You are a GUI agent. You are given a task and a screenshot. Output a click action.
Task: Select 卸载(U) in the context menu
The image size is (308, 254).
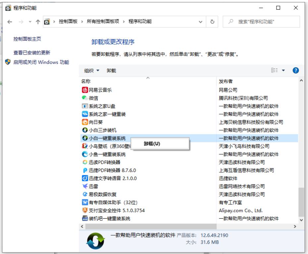coord(160,144)
